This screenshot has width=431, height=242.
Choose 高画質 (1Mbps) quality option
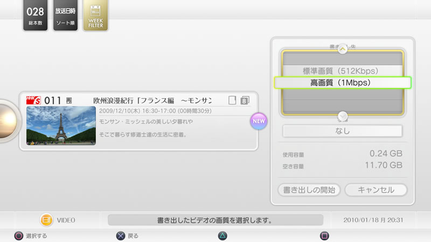click(343, 83)
